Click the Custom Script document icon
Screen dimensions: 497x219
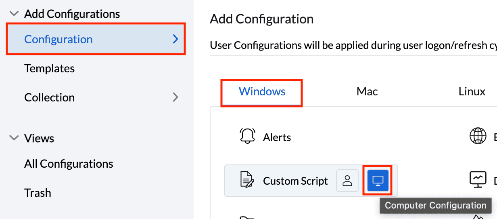click(x=247, y=180)
